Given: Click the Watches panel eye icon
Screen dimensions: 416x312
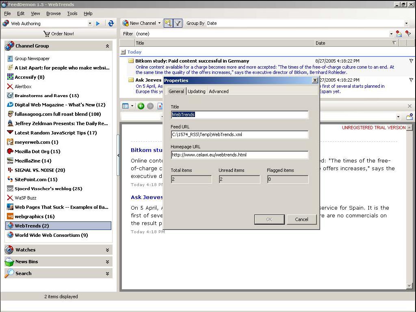Looking at the screenshot, I should 9,250.
